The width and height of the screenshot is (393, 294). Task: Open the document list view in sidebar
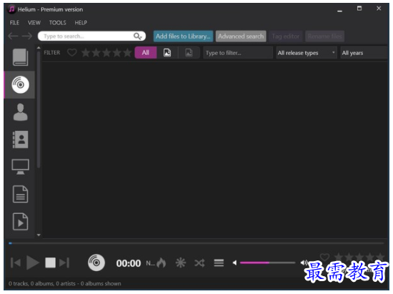coord(20,194)
